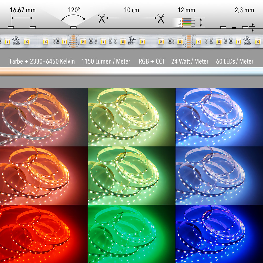The height and width of the screenshot is (263, 263).
Task: Click the warm-to-cool color temperature gradient bar
Action: click(131, 72)
